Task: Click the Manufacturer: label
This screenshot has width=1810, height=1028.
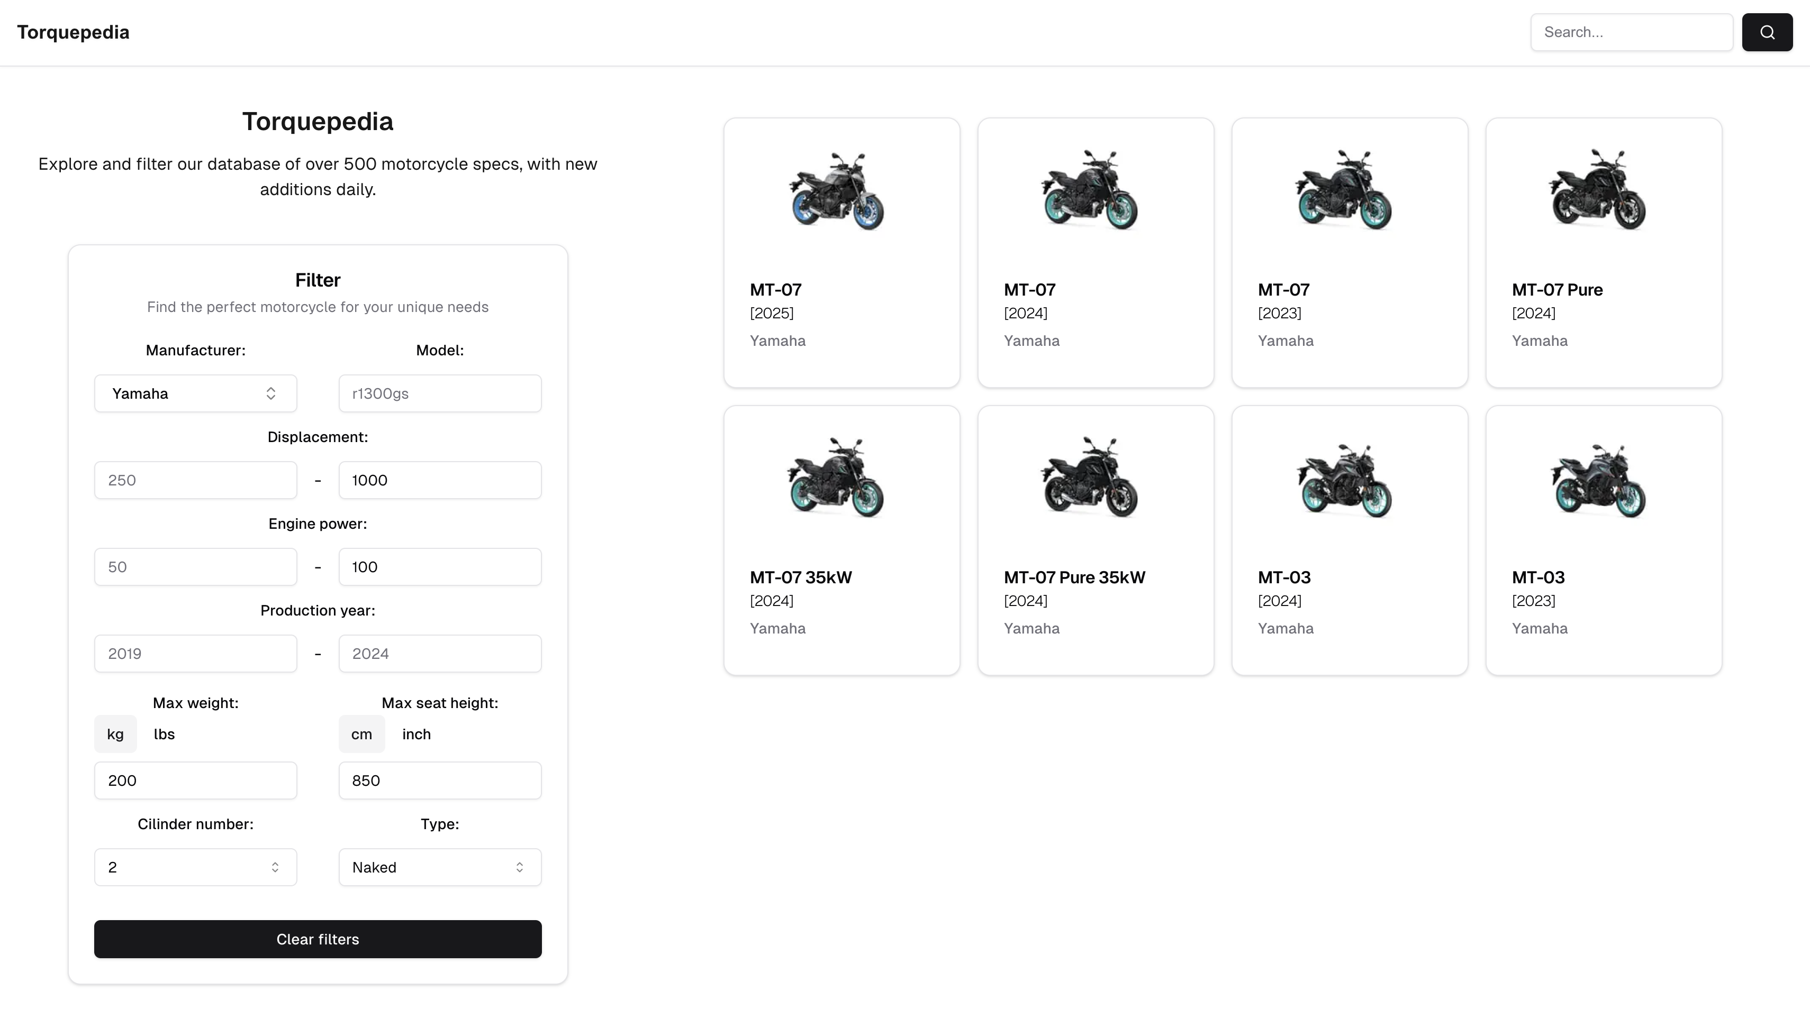Action: [x=196, y=350]
